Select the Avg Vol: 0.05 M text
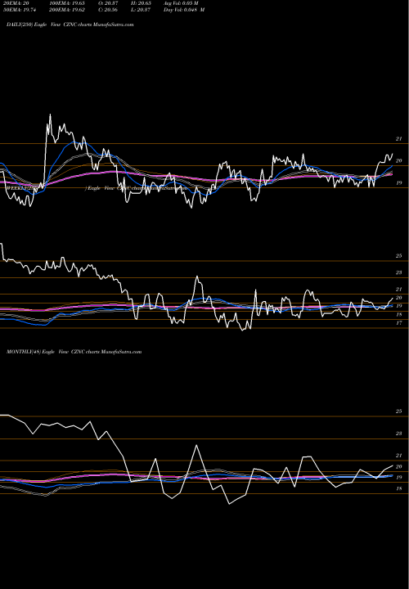Screen dimensions: 409x589 181,3
